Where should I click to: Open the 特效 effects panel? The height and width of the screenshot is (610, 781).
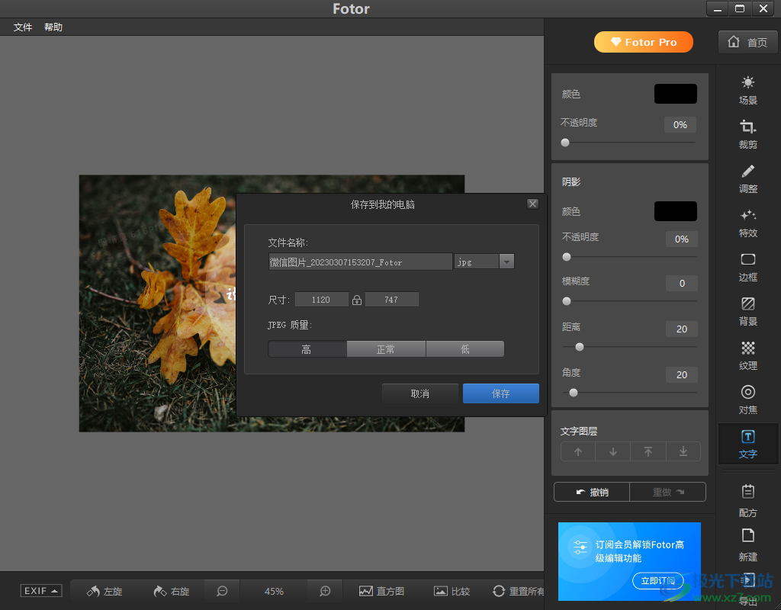click(747, 222)
